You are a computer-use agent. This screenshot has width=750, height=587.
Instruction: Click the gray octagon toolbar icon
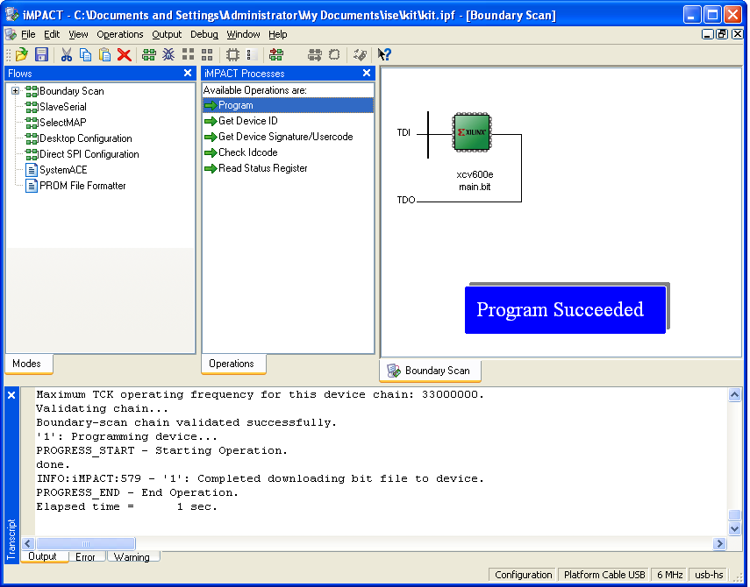(334, 54)
